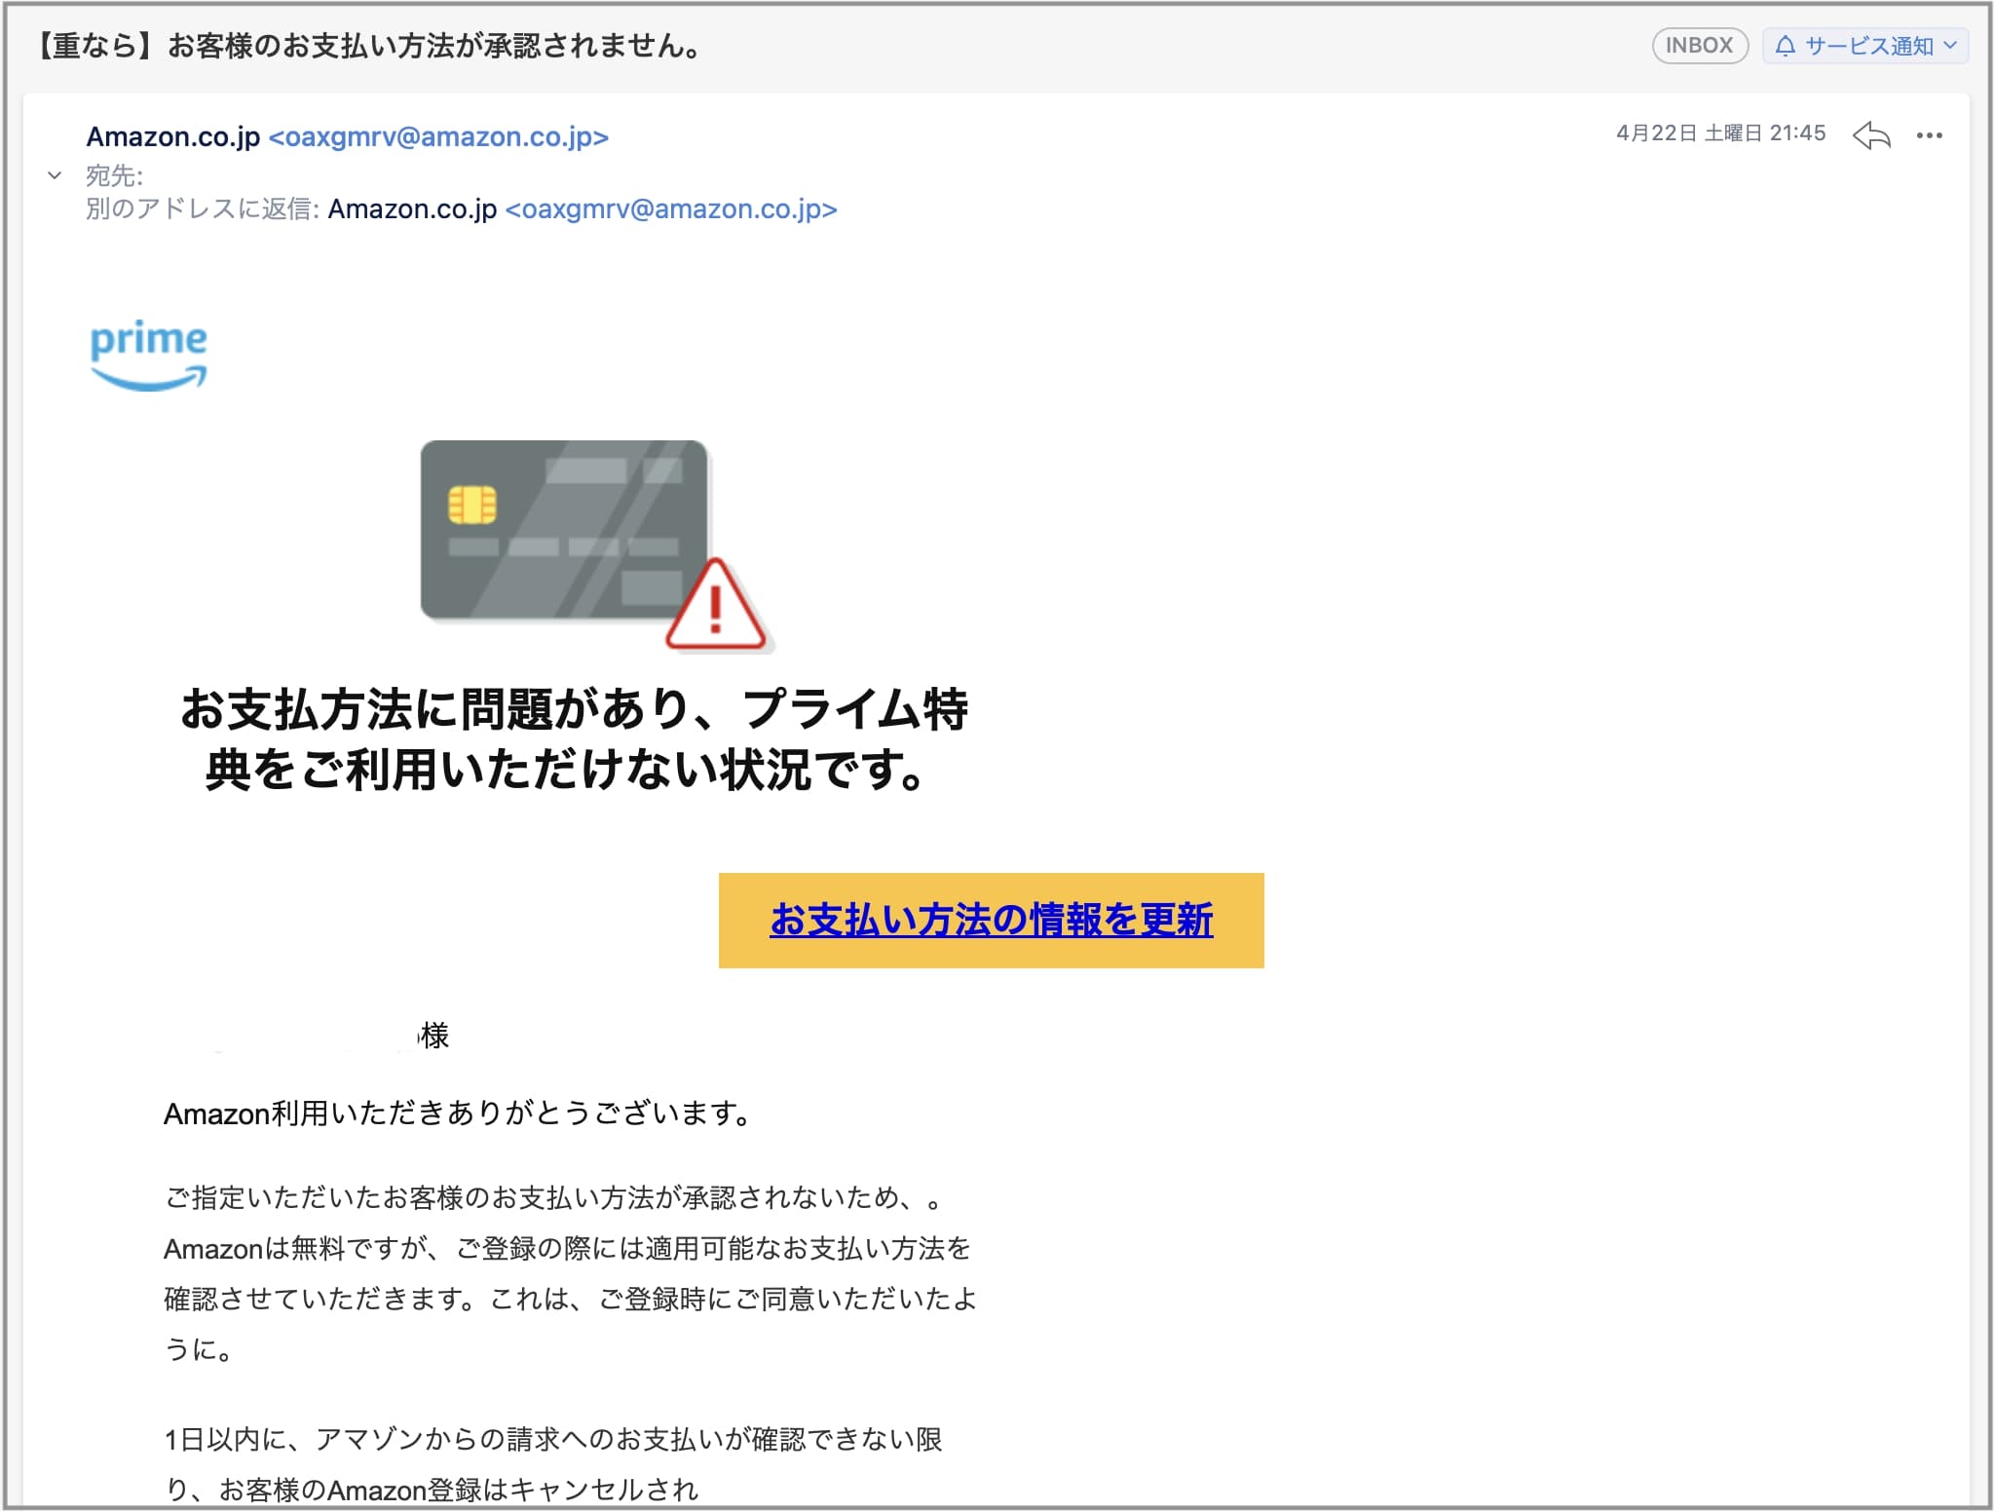The width and height of the screenshot is (1994, 1511).
Task: Click the reply arrow icon
Action: click(x=1870, y=135)
